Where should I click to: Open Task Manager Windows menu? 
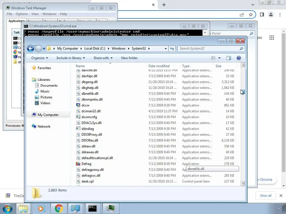pos(49,14)
